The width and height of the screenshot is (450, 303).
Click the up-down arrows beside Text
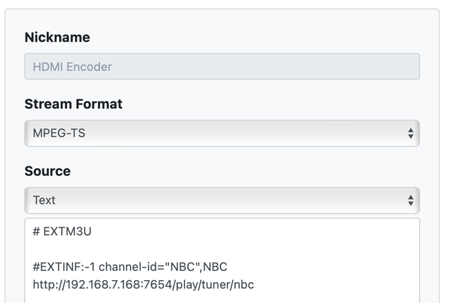[x=410, y=200]
